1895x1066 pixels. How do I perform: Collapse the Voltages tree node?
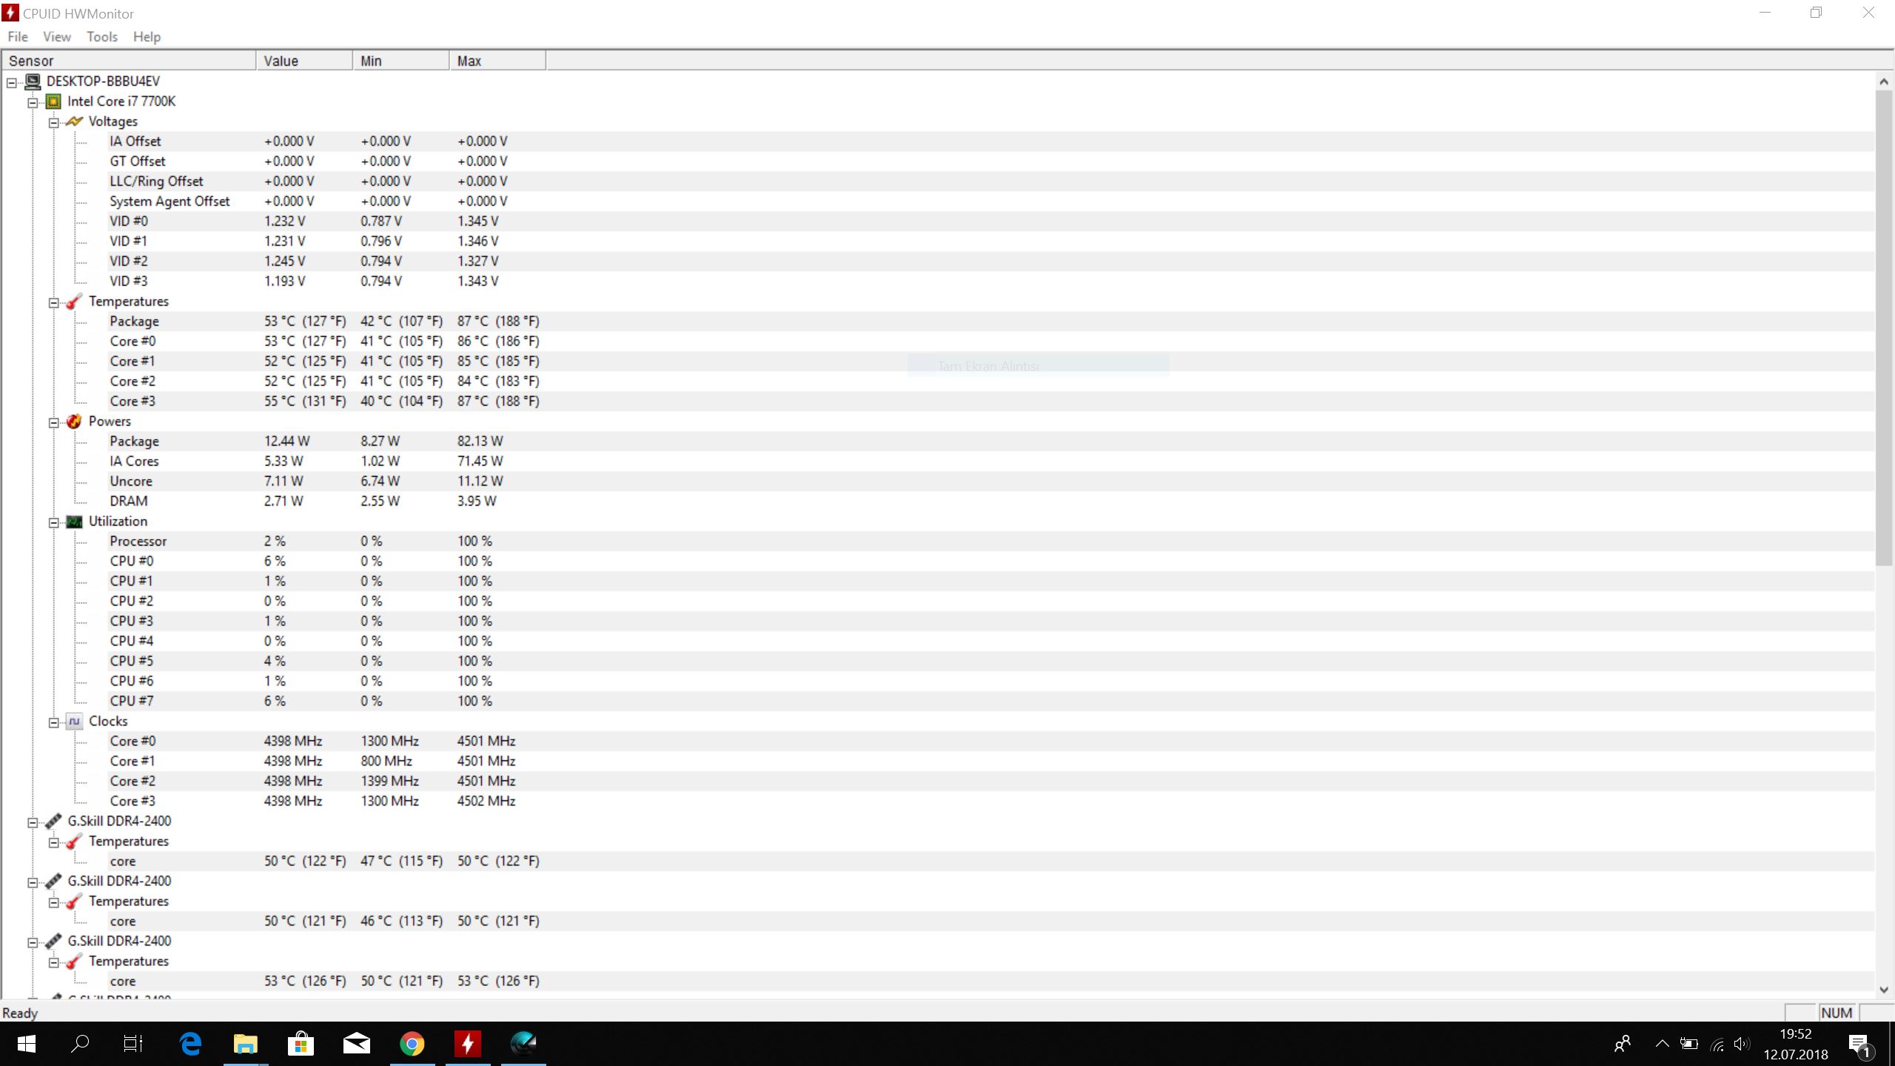click(x=54, y=123)
